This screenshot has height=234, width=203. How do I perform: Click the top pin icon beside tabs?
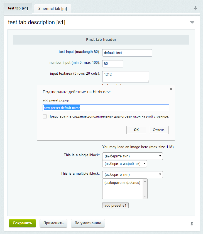pyautogui.click(x=195, y=8)
